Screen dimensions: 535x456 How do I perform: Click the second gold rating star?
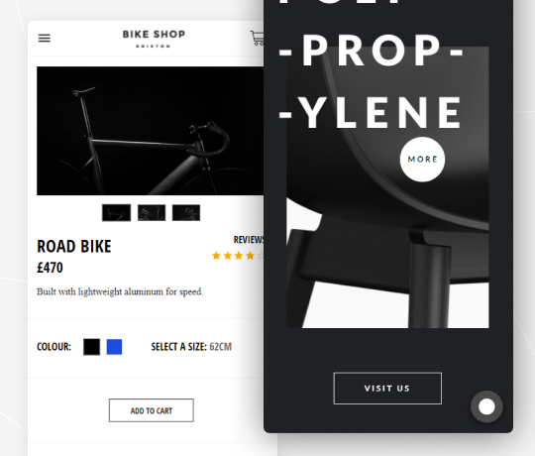tap(228, 256)
